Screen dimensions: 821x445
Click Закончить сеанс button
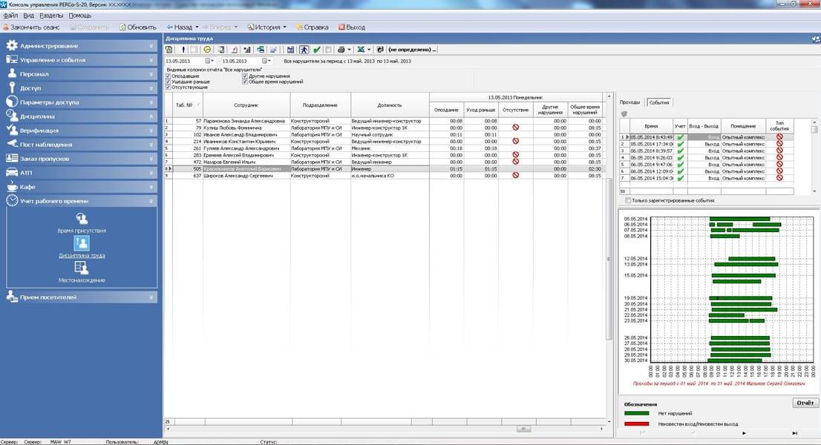[30, 27]
